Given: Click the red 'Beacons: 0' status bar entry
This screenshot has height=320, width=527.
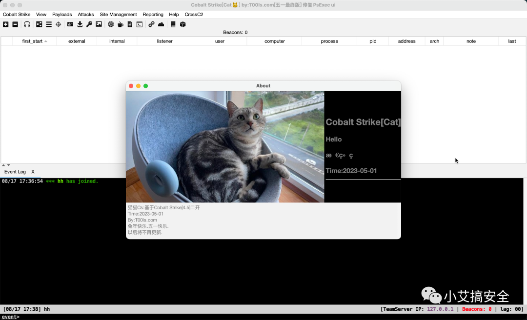Looking at the screenshot, I should [x=477, y=309].
